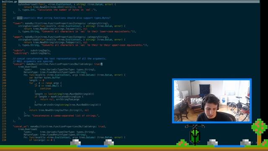Click 'if tree.DNull' condition inside the loop
This screenshot has width=268, height=151.
48,86
